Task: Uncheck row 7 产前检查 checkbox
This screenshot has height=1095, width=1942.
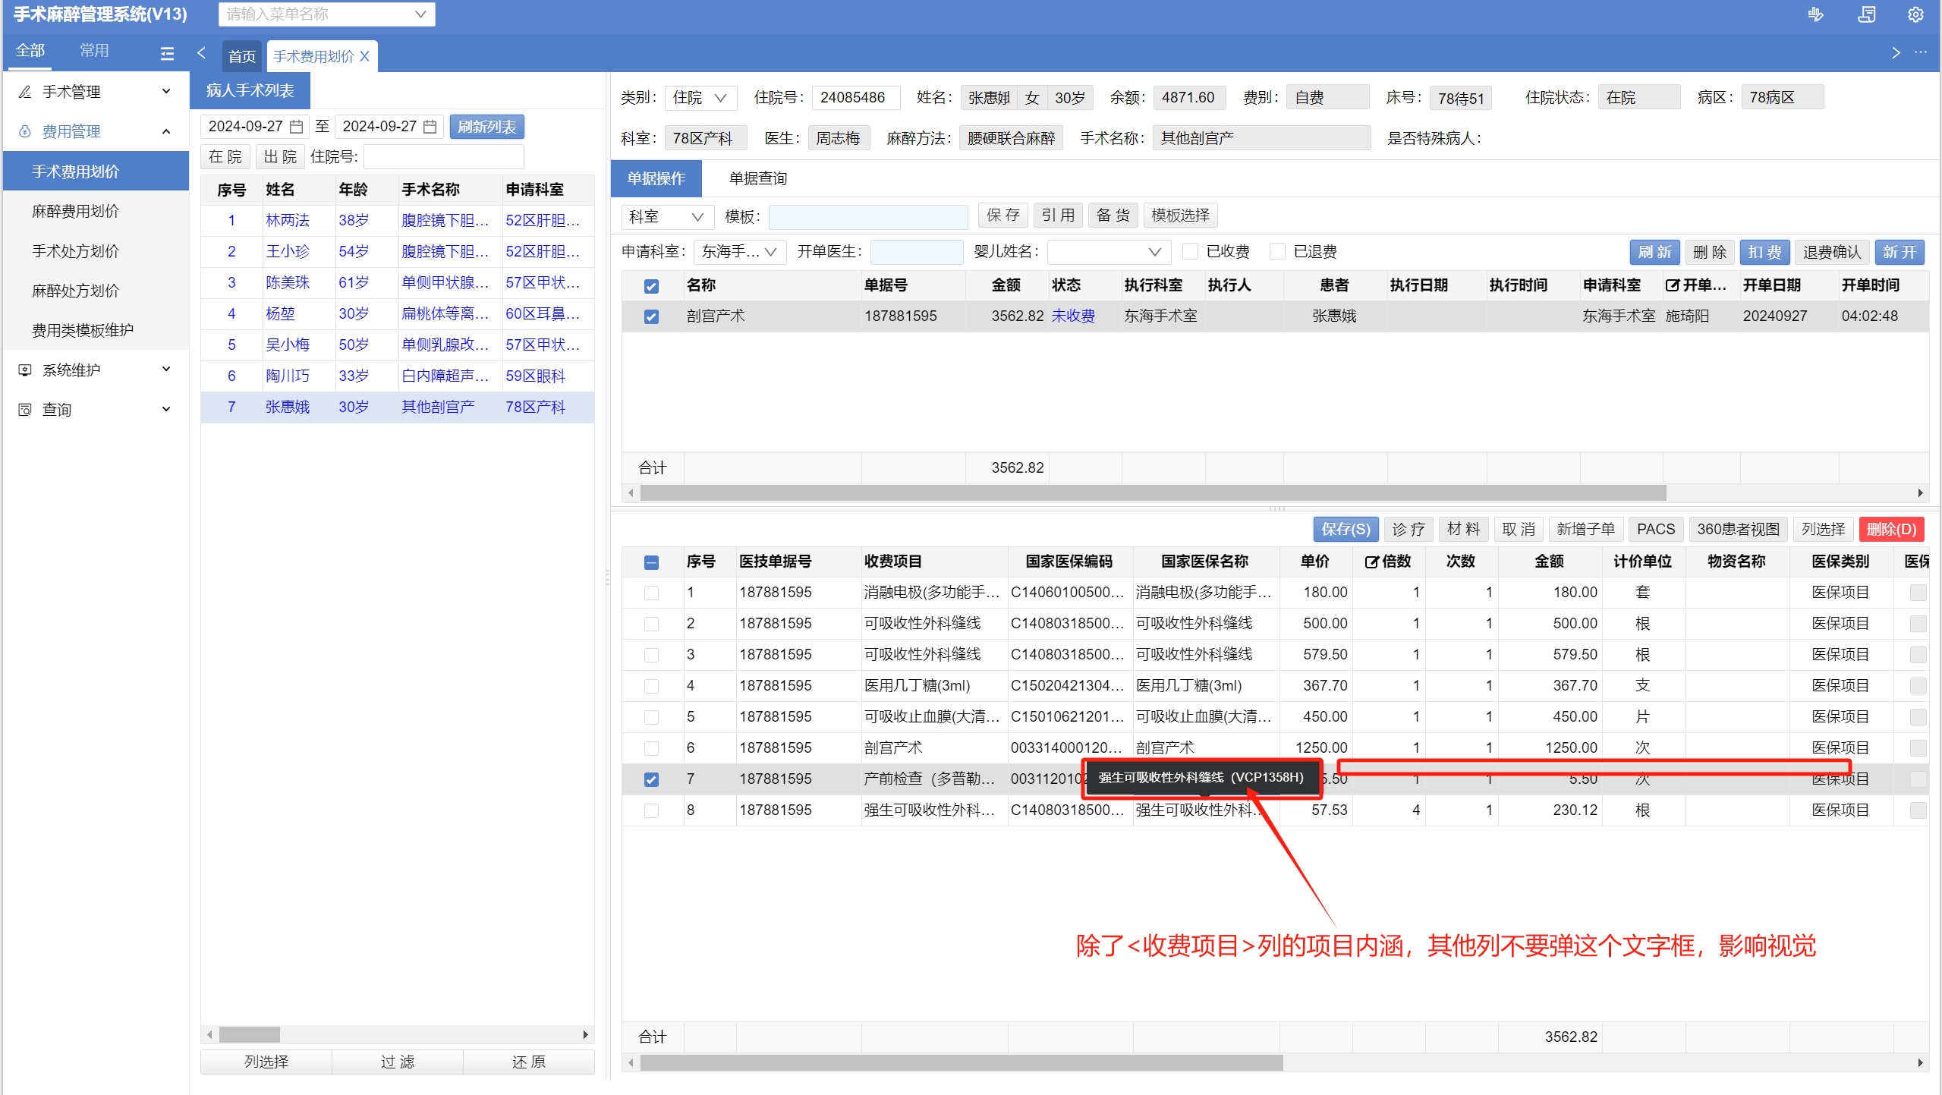Action: [650, 779]
